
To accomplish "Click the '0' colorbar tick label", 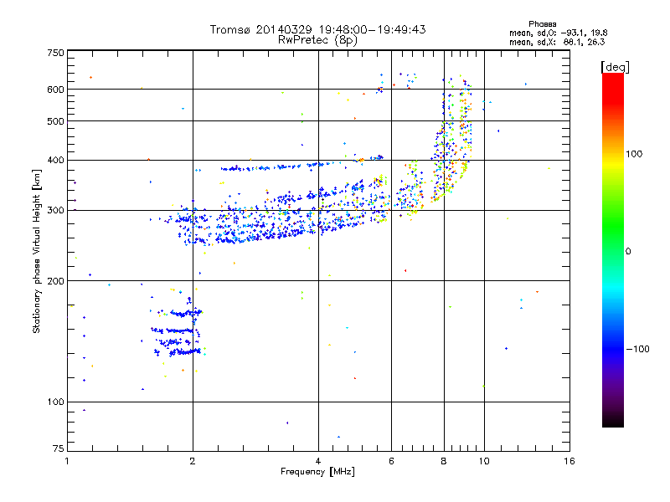I will 628,252.
